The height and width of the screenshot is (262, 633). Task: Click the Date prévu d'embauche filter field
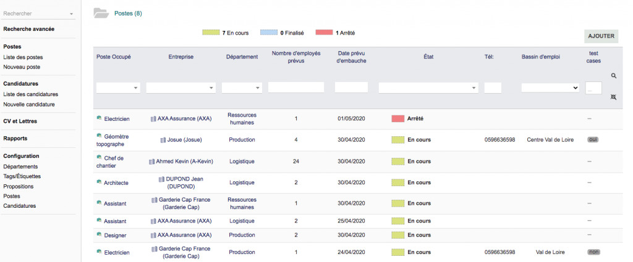point(351,88)
